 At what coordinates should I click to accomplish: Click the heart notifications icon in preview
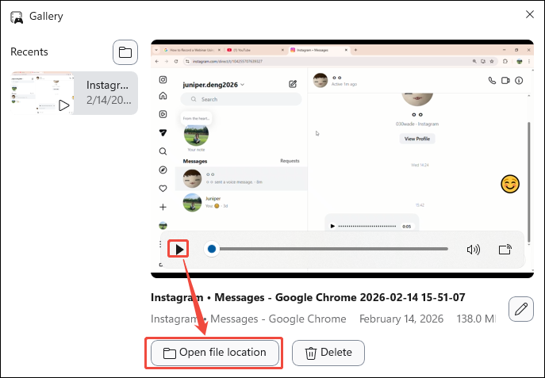pos(163,189)
